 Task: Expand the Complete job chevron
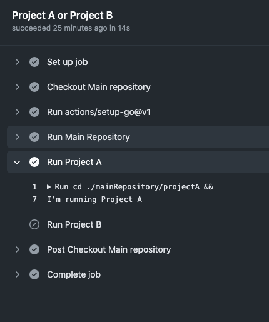[18, 274]
